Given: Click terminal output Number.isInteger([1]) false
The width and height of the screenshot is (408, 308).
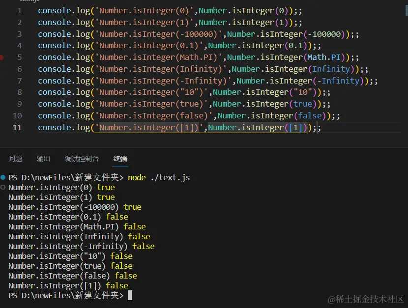Looking at the screenshot, I should [68, 285].
